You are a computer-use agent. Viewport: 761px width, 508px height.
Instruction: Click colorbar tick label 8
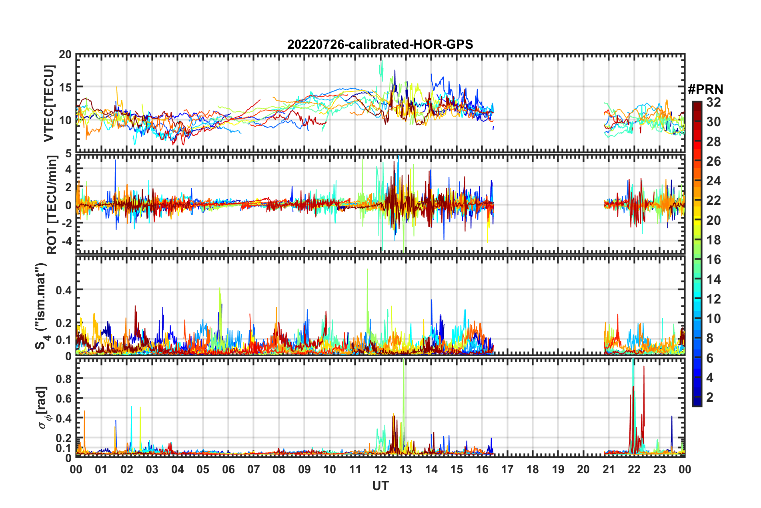click(710, 338)
